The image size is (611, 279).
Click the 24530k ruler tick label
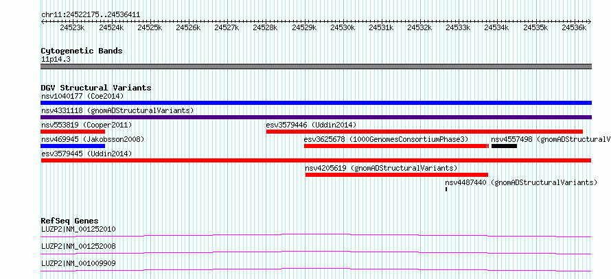[343, 27]
